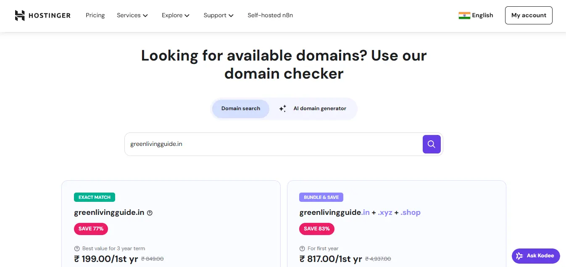Open the Self-hosted n8n link

coord(270,16)
